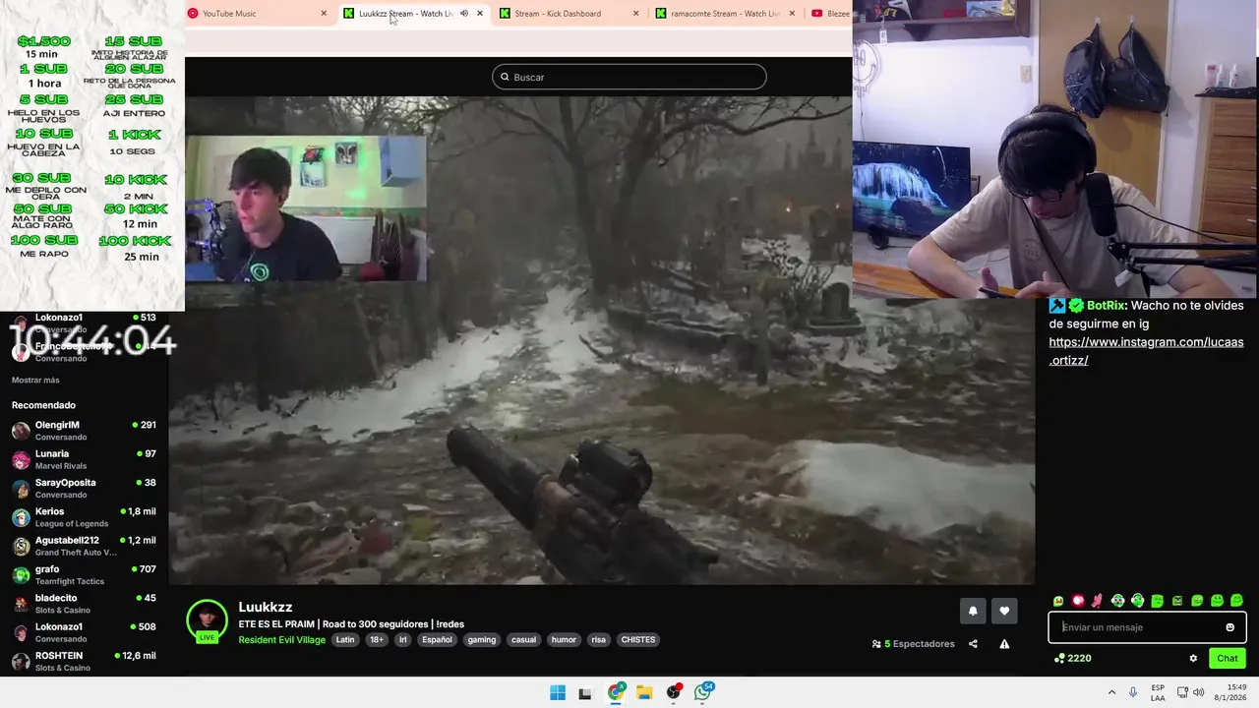
Task: Insert the pink praying hands emote
Action: click(x=1098, y=601)
